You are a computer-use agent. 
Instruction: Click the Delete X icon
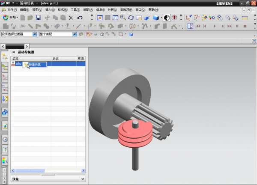click(71, 18)
